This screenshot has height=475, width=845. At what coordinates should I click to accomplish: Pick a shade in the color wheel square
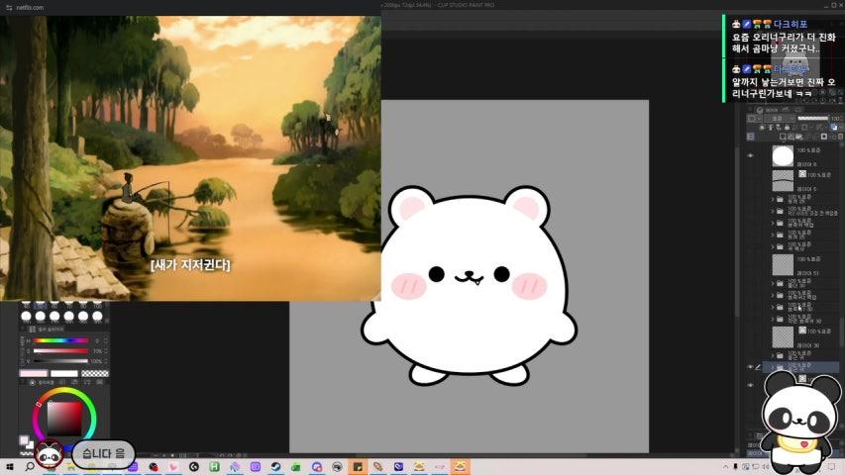pyautogui.click(x=64, y=419)
